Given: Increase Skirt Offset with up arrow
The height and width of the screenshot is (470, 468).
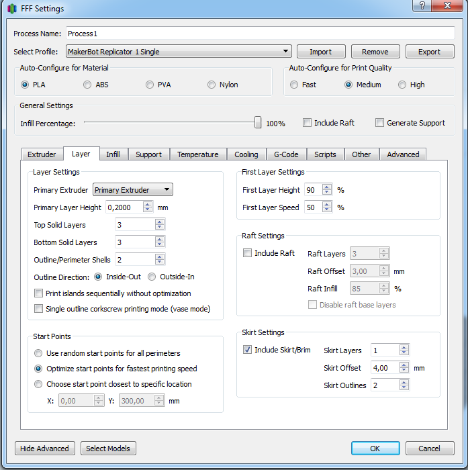Looking at the screenshot, I should (x=404, y=365).
